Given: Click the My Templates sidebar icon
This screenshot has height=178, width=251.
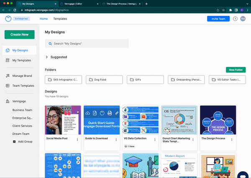Looking at the screenshot, I should [8, 60].
